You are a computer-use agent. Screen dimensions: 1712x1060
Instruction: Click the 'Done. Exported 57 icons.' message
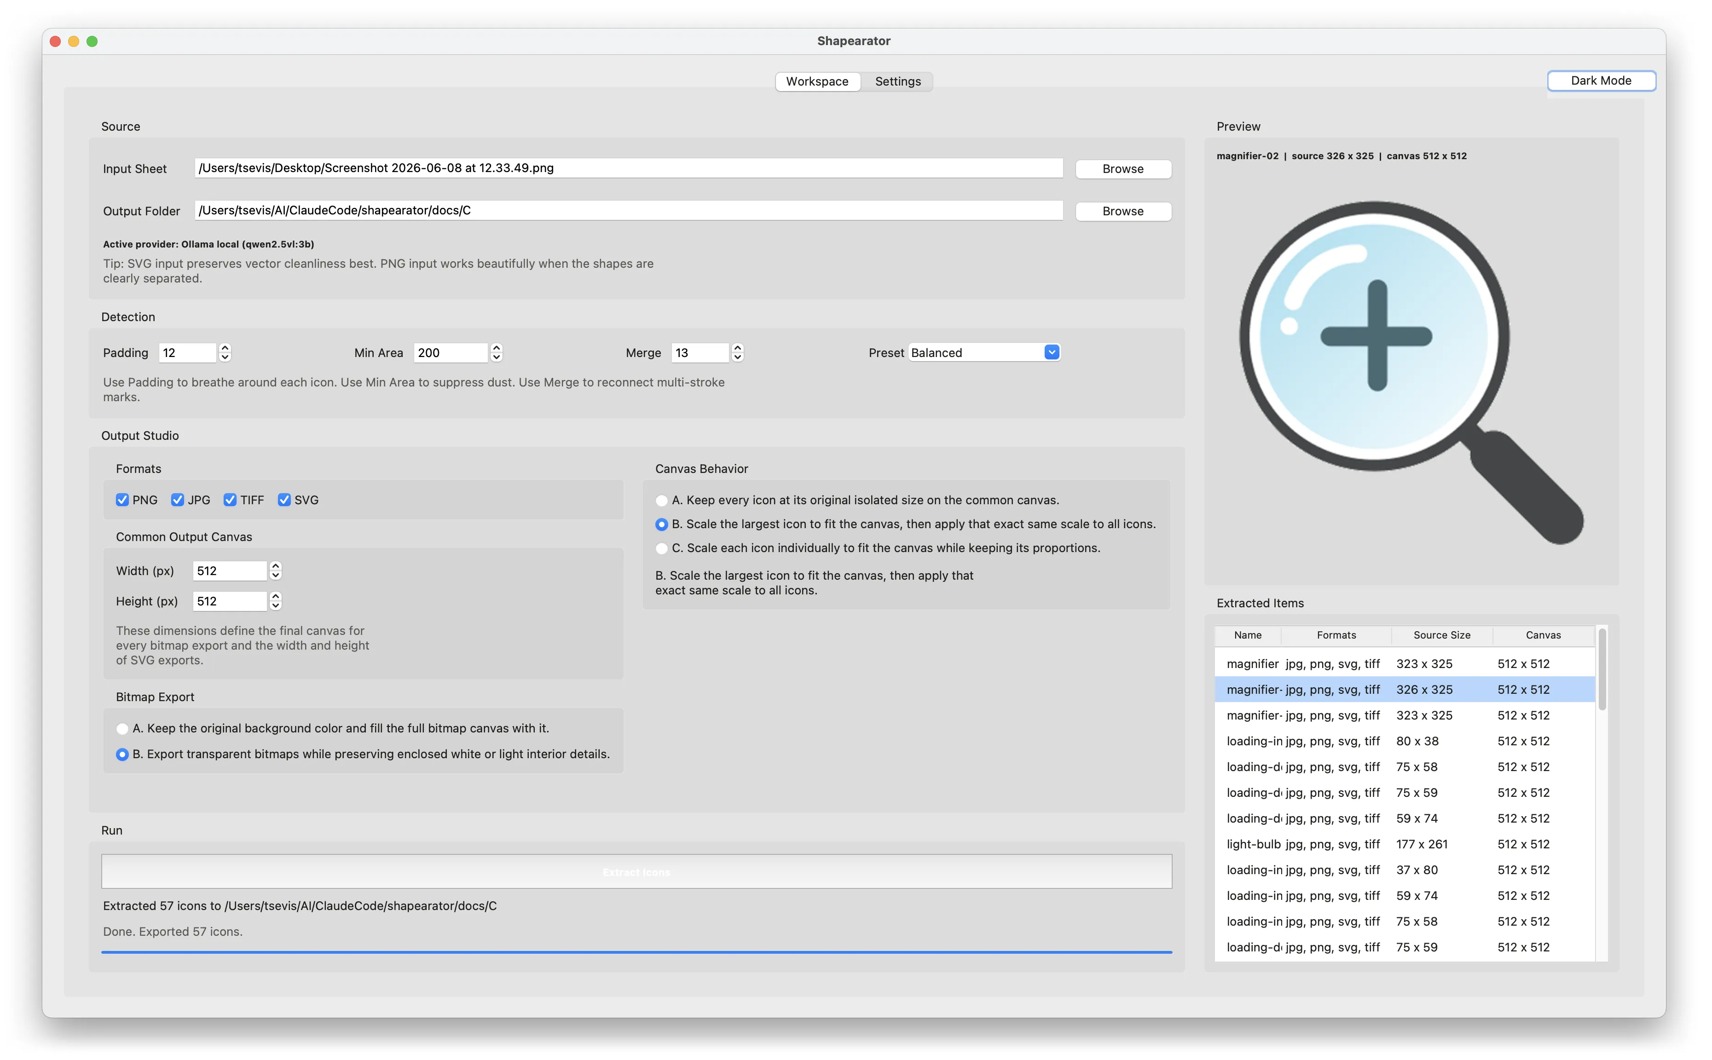coord(173,932)
